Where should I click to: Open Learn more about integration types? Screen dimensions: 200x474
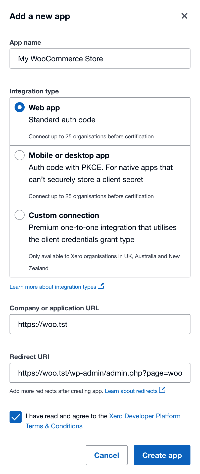(53, 287)
